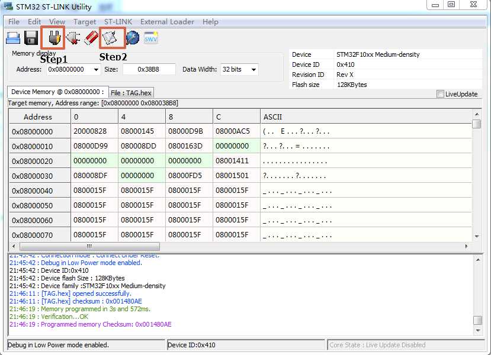This screenshot has width=491, height=355.
Task: Click the STM32 ST-LINK Utility title icon
Action: click(8, 6)
